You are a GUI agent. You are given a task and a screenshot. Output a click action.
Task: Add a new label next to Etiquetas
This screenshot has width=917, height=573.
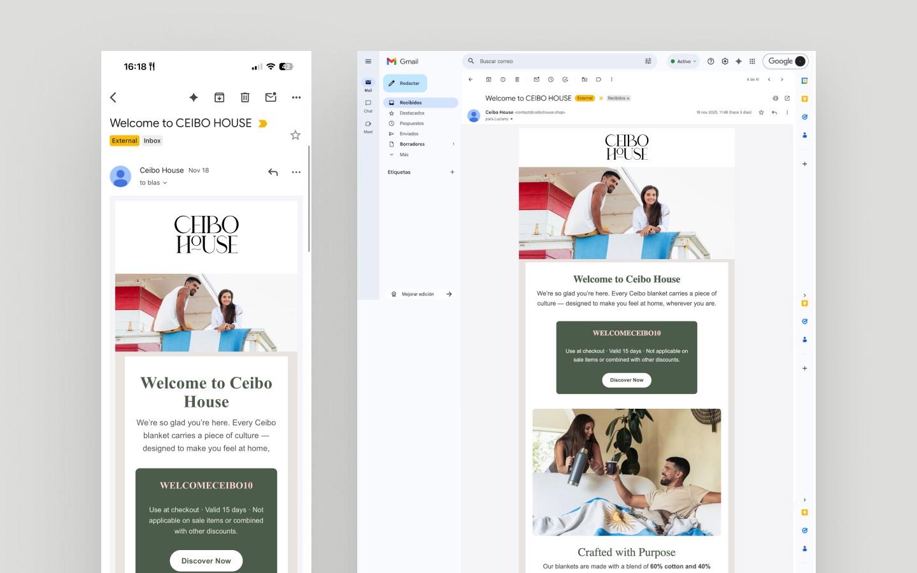(452, 172)
